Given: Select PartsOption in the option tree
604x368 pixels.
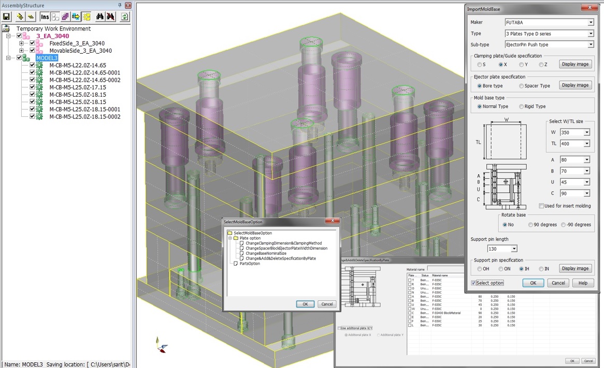Looking at the screenshot, I should pyautogui.click(x=250, y=264).
